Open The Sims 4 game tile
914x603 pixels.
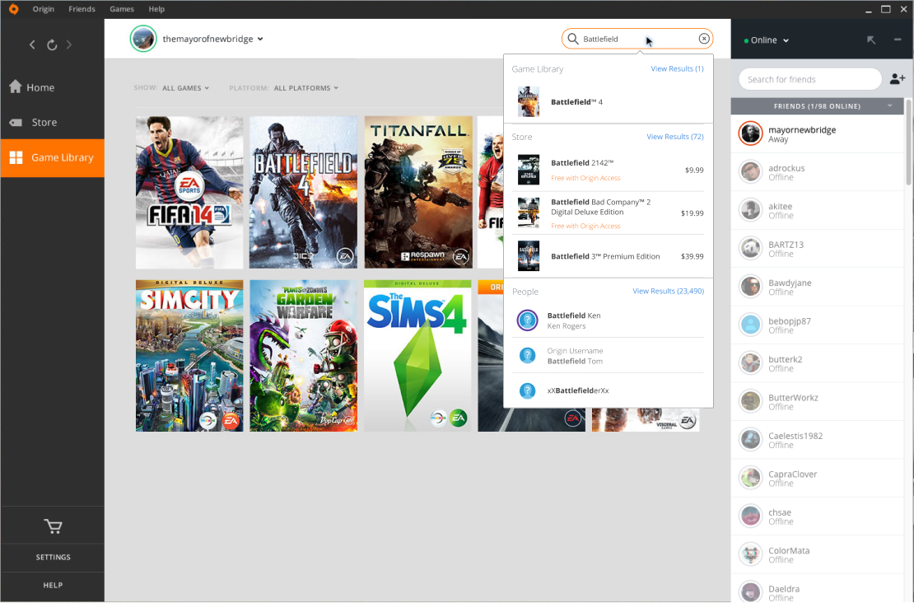click(417, 356)
